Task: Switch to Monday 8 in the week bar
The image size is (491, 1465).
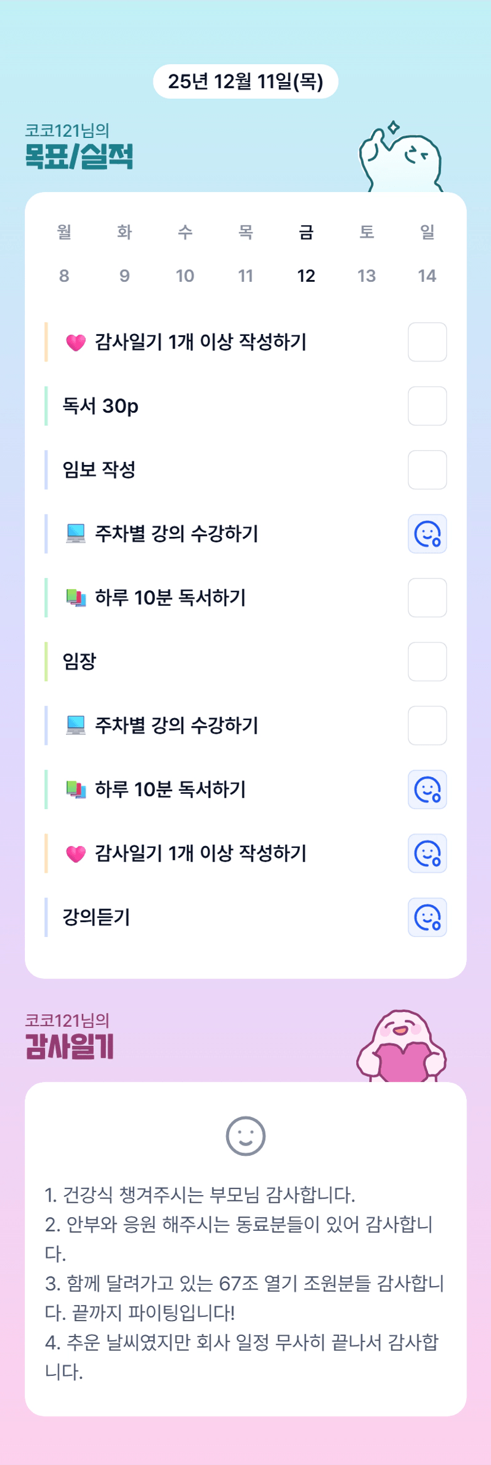Action: point(64,275)
